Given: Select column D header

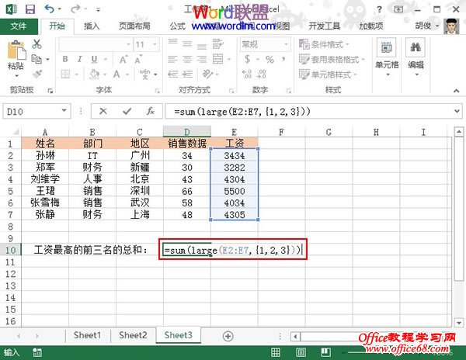Looking at the screenshot, I should [x=187, y=131].
